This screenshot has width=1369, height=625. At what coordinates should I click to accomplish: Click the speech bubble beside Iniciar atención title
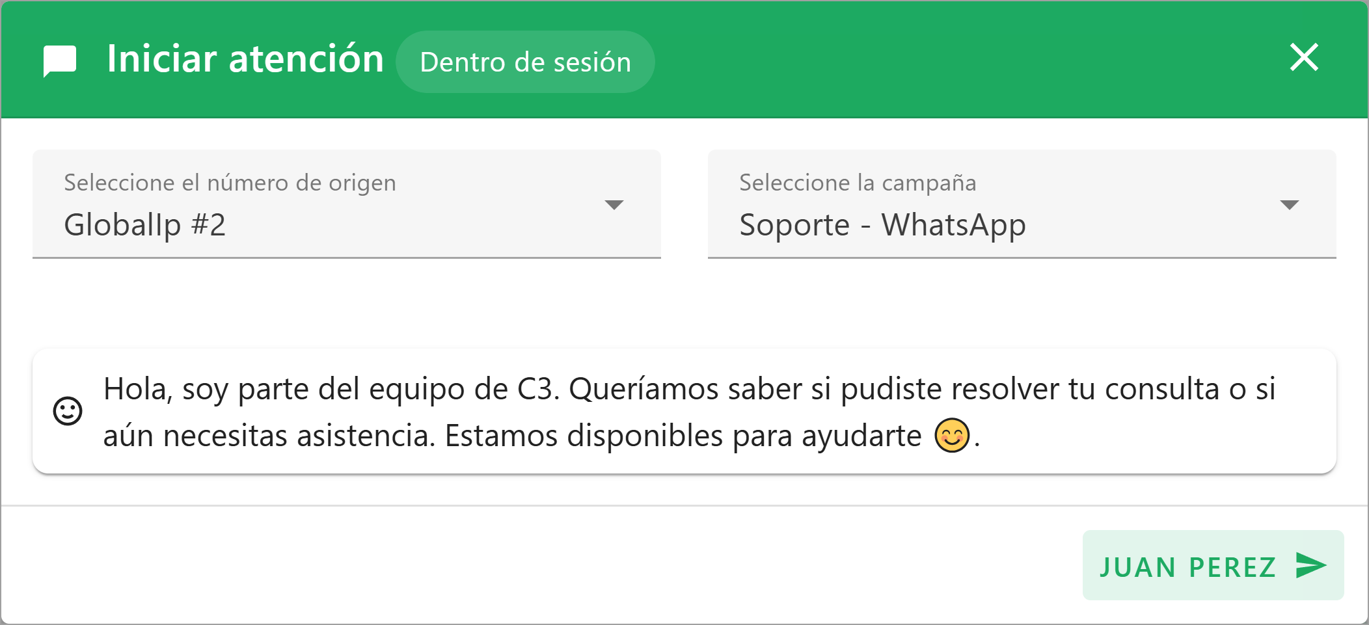[61, 60]
